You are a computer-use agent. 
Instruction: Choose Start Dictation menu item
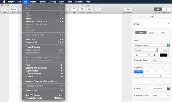[x=44, y=95]
